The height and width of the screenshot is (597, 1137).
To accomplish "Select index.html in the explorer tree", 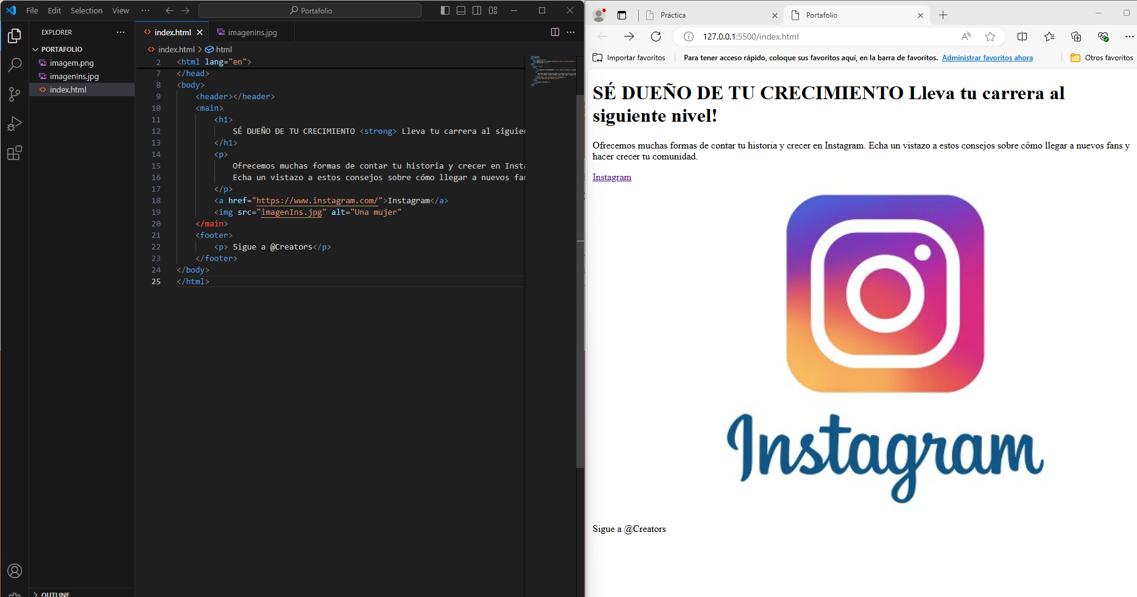I will click(x=68, y=89).
